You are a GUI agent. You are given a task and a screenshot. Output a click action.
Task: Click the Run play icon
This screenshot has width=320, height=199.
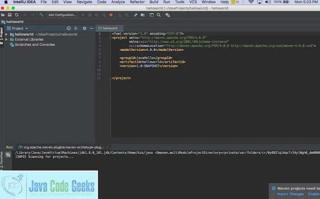83,15
